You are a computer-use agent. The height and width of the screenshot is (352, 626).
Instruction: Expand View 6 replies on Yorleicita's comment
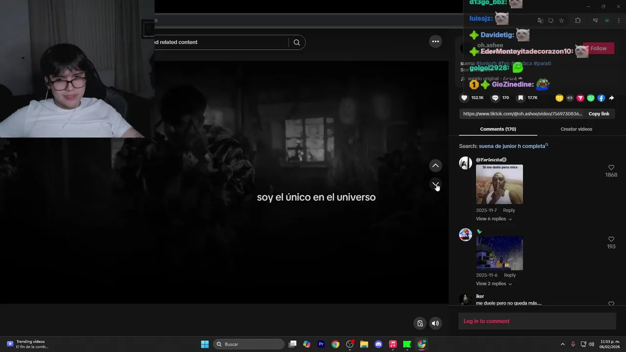(494, 219)
